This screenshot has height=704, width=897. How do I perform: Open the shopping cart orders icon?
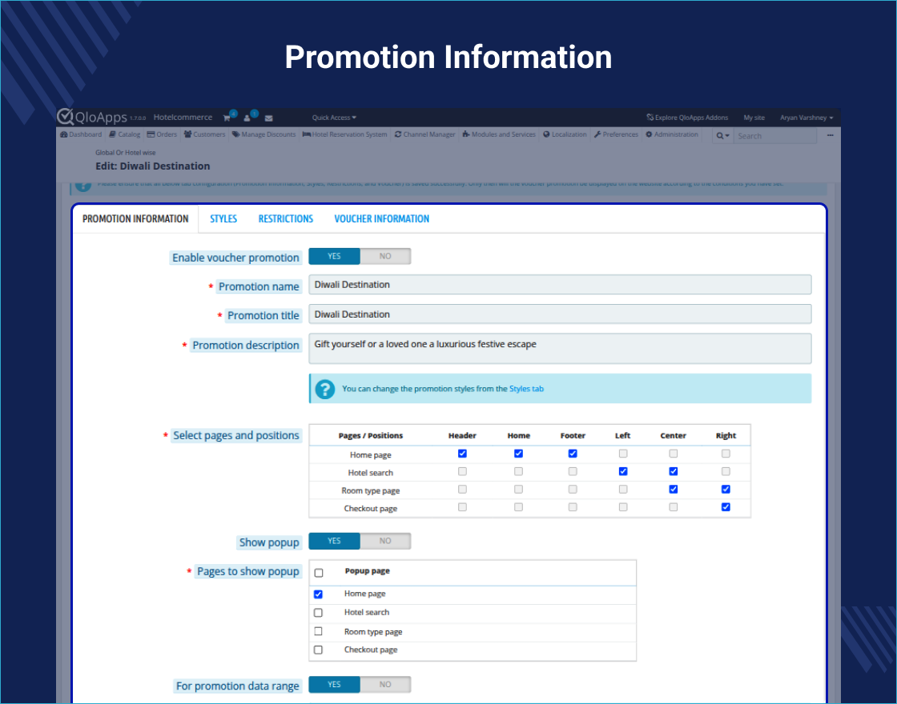tap(227, 118)
